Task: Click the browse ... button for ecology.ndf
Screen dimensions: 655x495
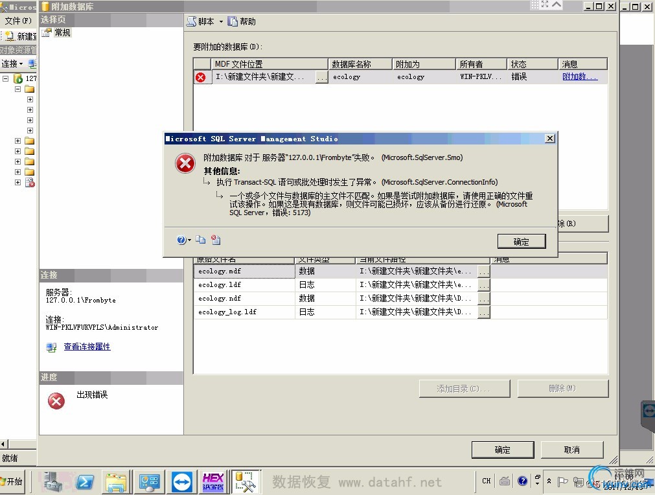Action: tap(484, 299)
